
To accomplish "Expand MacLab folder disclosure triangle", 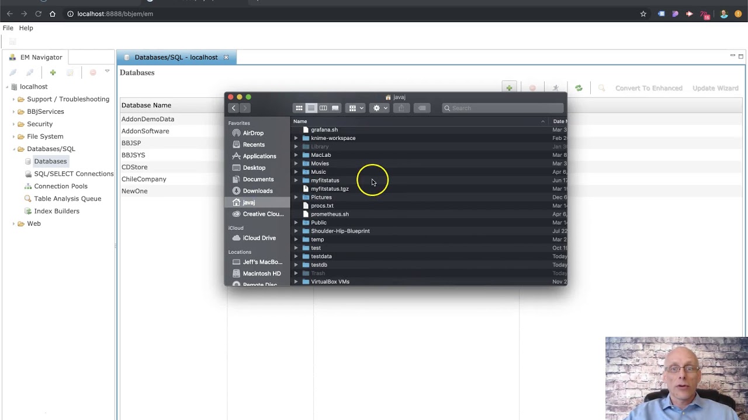I will click(x=296, y=155).
